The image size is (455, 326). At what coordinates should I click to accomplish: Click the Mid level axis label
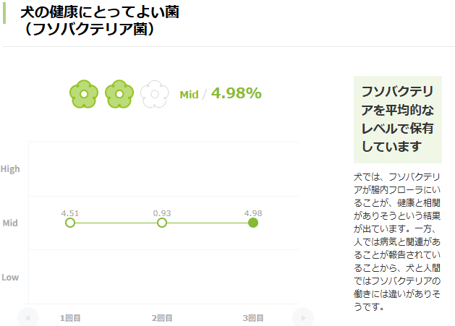10,223
